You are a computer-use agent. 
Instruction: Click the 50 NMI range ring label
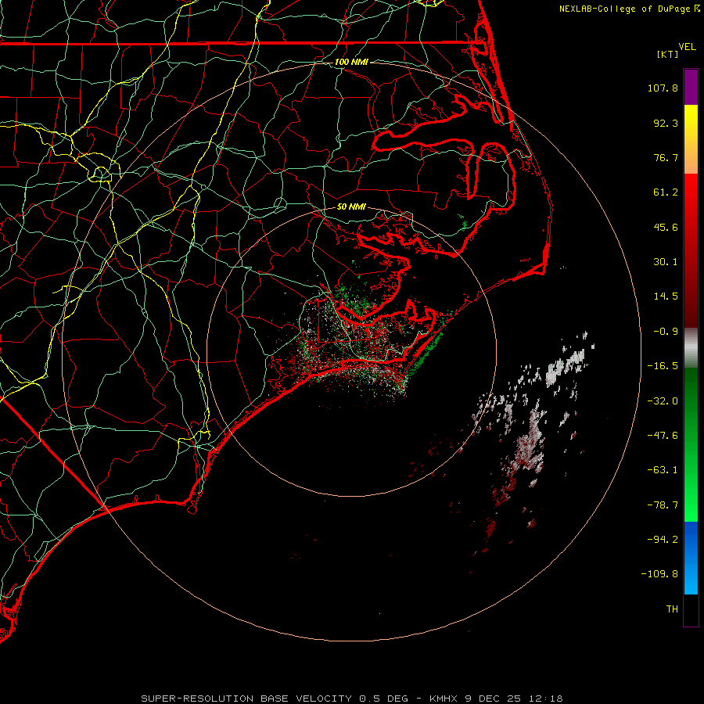tap(351, 207)
